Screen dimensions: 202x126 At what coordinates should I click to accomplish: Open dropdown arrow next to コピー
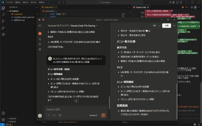[x=159, y=26]
